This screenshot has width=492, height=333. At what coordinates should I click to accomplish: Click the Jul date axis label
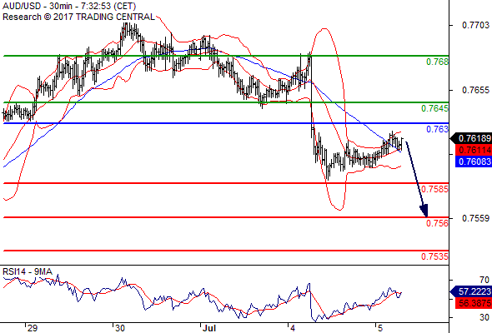click(209, 328)
